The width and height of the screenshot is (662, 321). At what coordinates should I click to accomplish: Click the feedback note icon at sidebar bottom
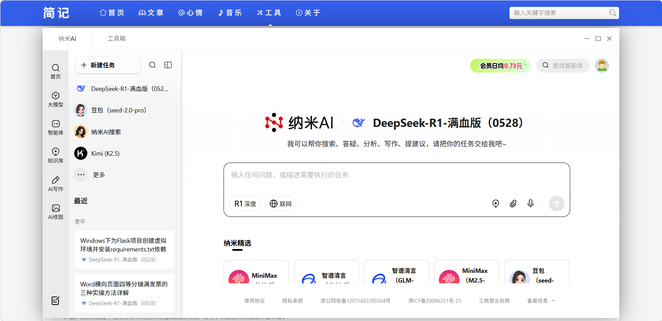tap(55, 301)
